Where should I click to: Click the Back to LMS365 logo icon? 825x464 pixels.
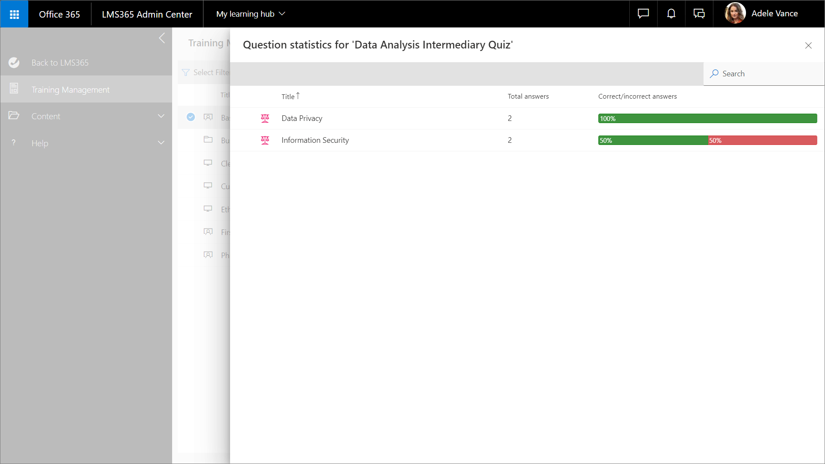(x=14, y=63)
